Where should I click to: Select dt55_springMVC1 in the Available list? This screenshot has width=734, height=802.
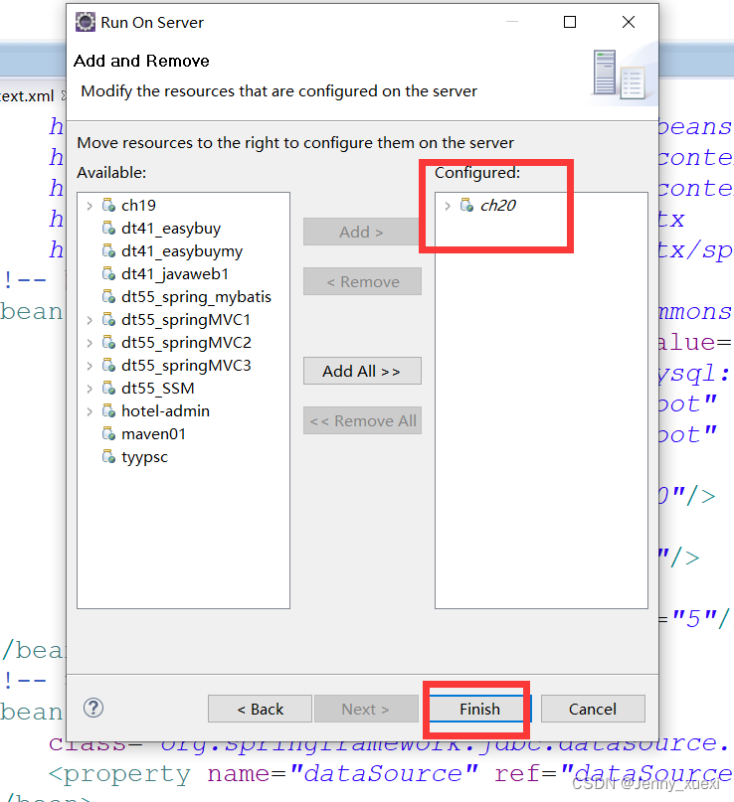[x=186, y=320]
